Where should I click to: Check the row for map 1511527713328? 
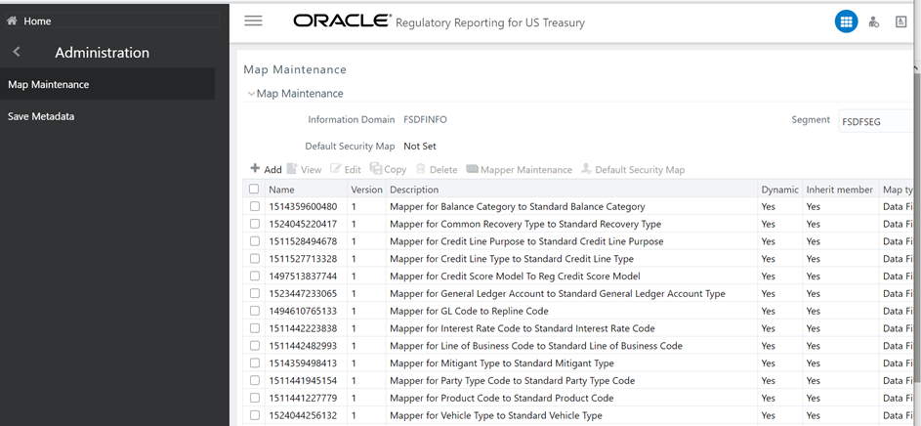[x=254, y=259]
